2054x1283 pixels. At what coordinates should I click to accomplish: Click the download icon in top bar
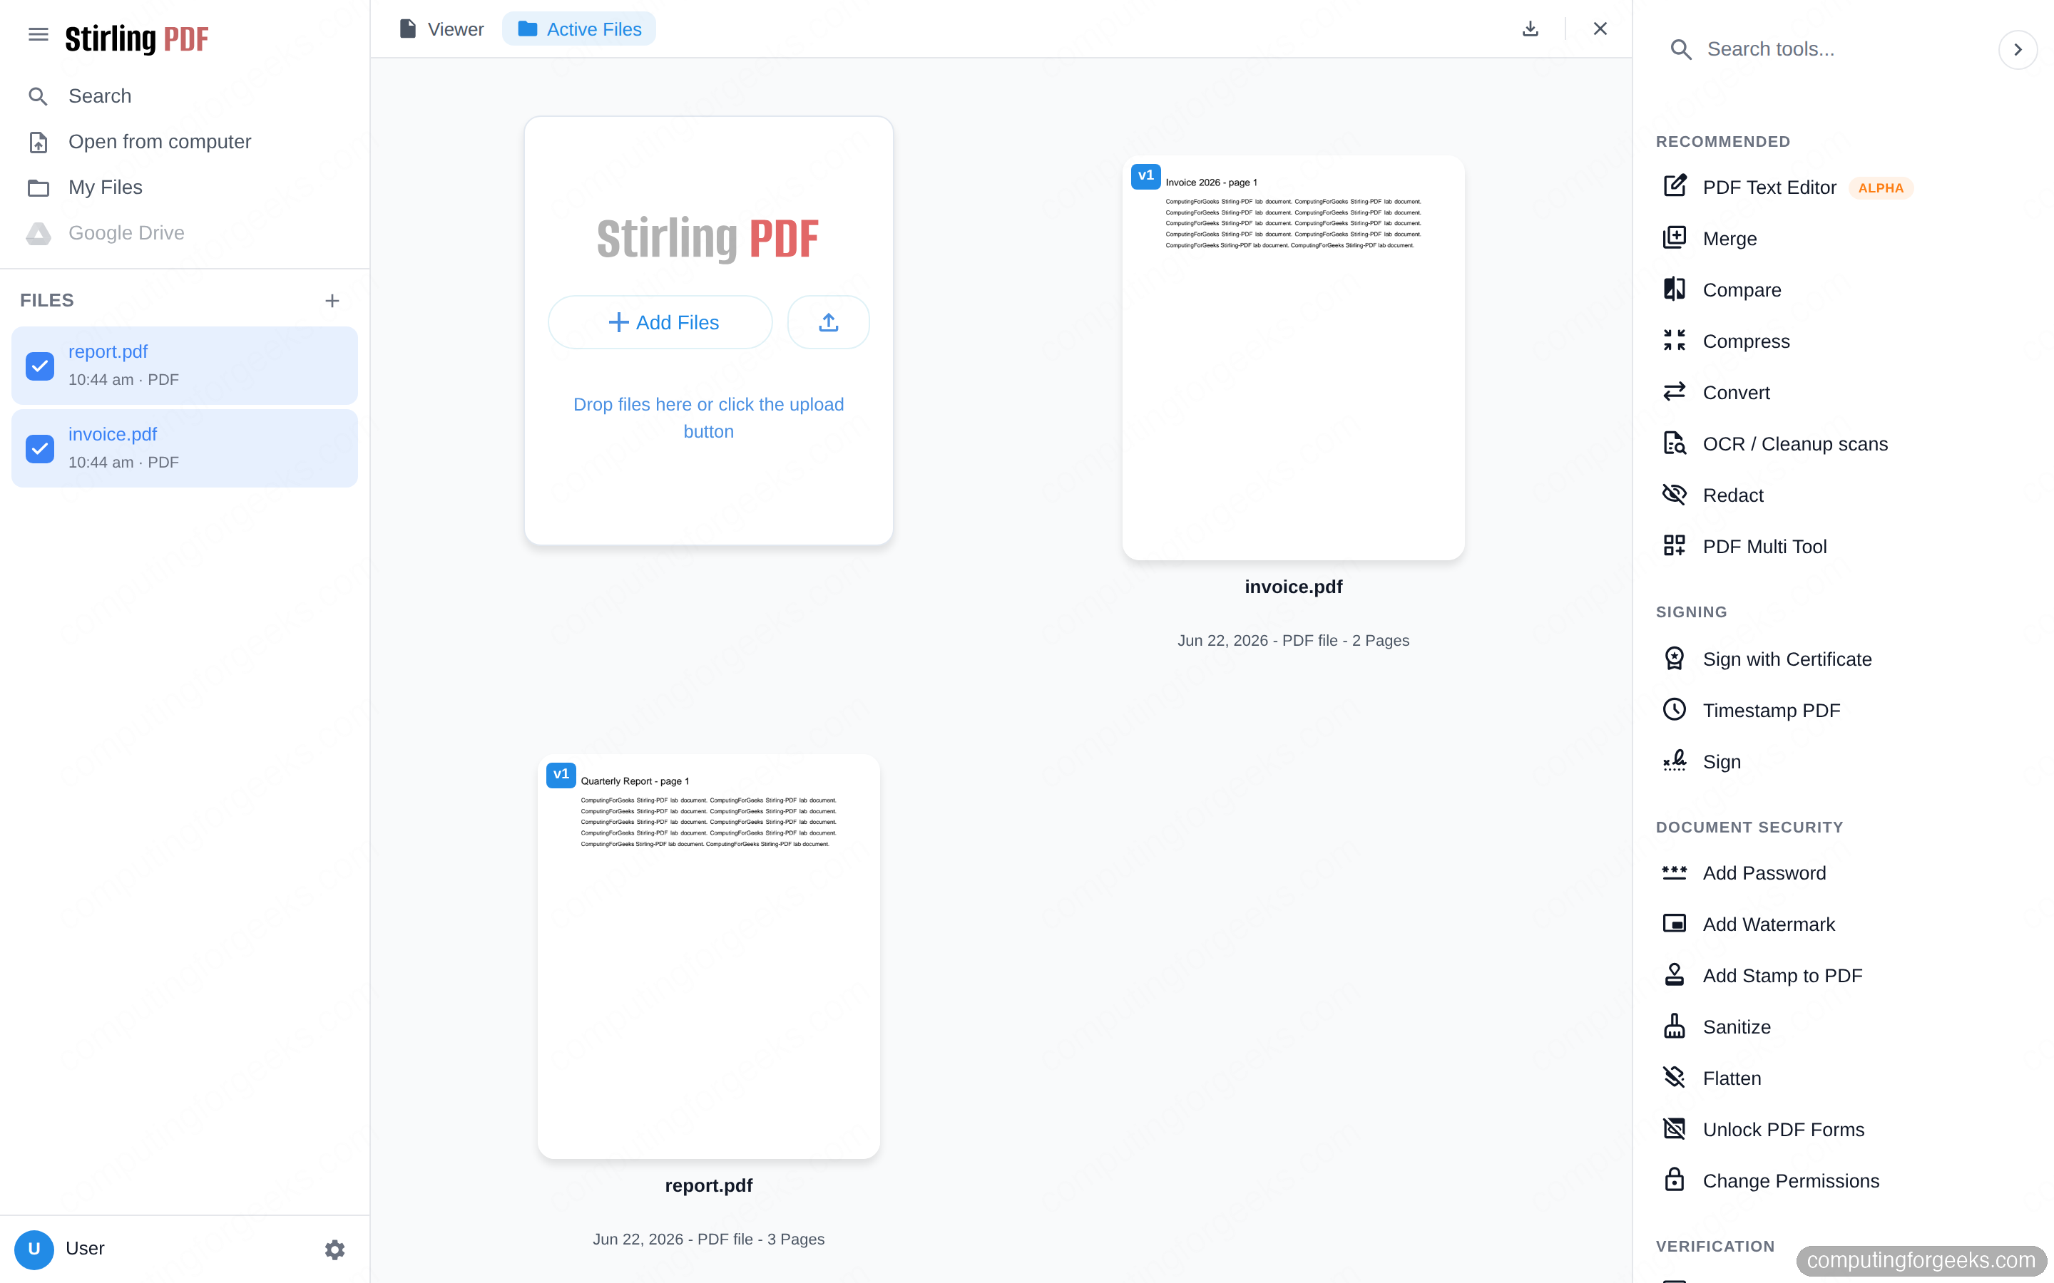click(1531, 29)
